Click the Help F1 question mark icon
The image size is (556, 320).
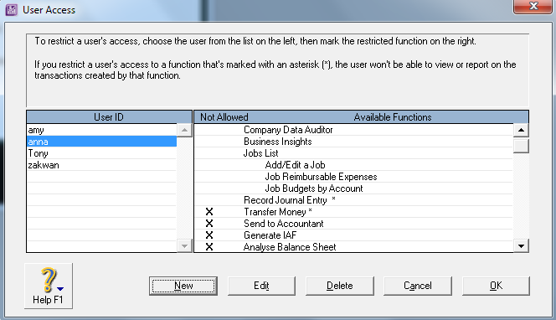point(49,280)
